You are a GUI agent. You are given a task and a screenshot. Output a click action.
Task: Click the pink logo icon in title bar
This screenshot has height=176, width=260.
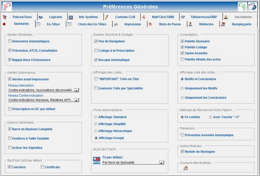7,7
